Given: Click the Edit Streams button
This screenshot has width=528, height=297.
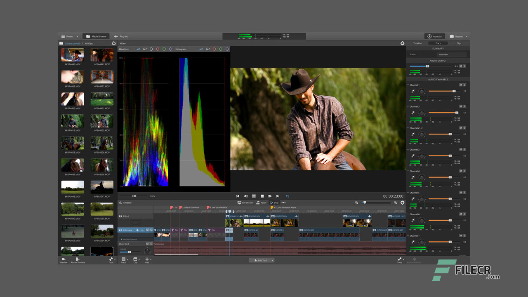Looking at the screenshot, I should coord(245,203).
